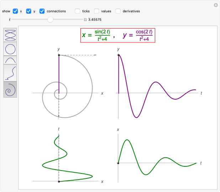Click the parametric equations formula box
Viewport: 220px width, 192px height.
(x=118, y=35)
